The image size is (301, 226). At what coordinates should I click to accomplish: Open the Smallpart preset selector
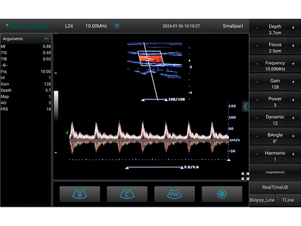click(233, 26)
